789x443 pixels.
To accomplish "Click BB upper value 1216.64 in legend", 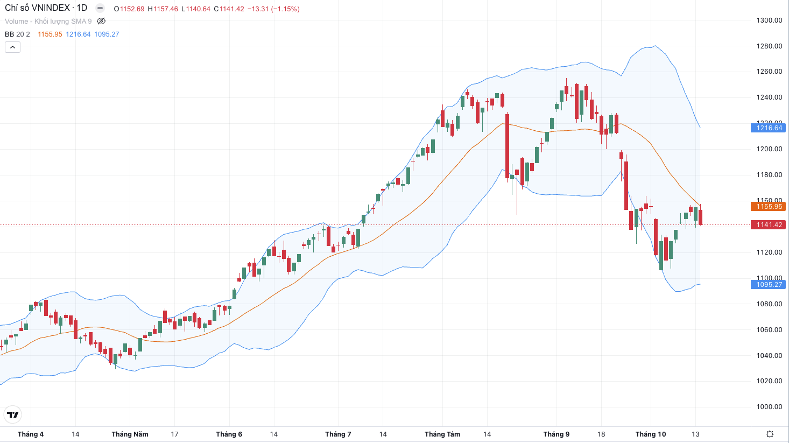I will (x=78, y=34).
